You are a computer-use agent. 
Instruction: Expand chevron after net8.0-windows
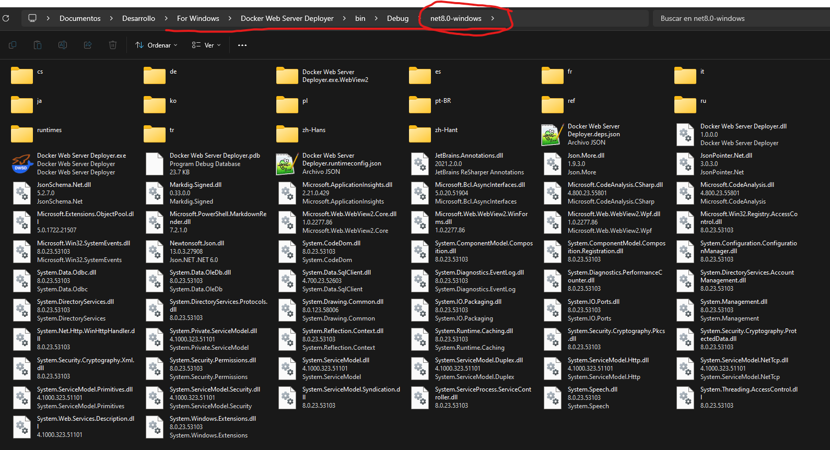tap(493, 18)
